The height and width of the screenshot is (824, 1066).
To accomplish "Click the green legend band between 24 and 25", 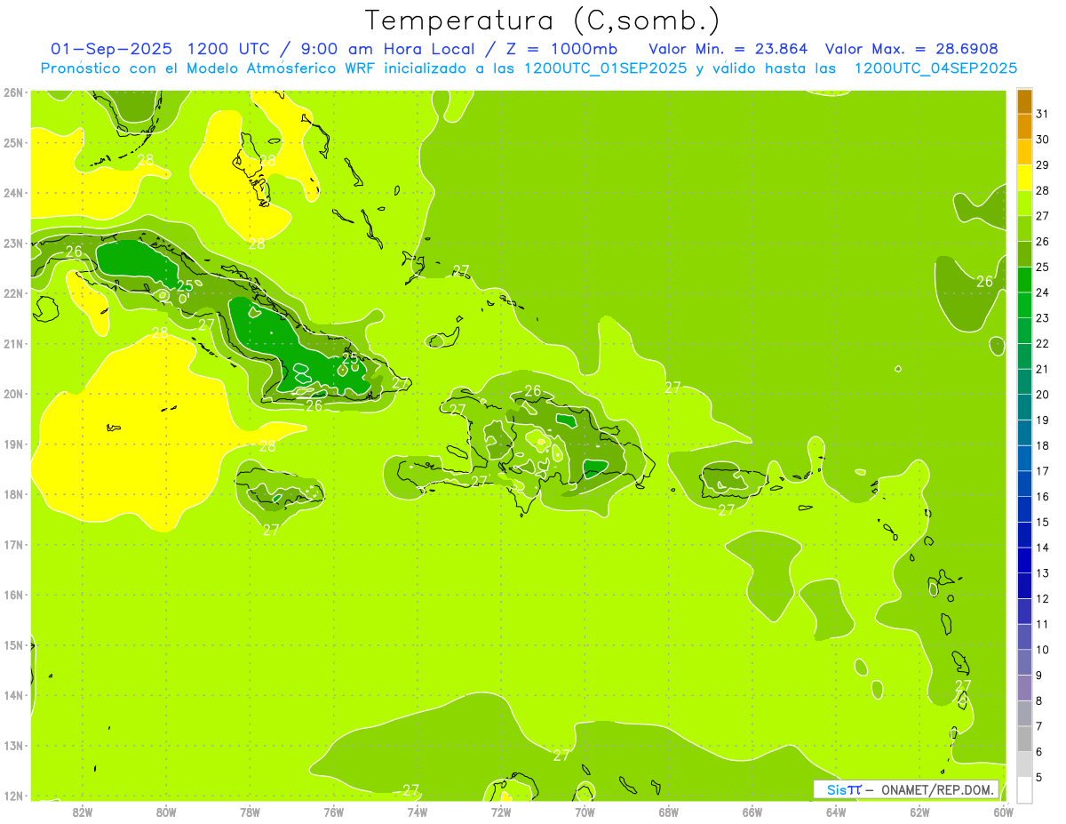I will point(1024,279).
